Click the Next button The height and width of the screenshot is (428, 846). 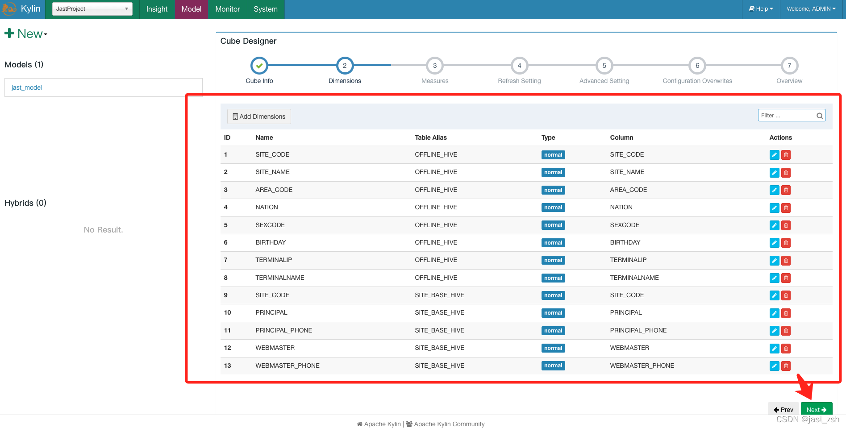[x=816, y=409]
